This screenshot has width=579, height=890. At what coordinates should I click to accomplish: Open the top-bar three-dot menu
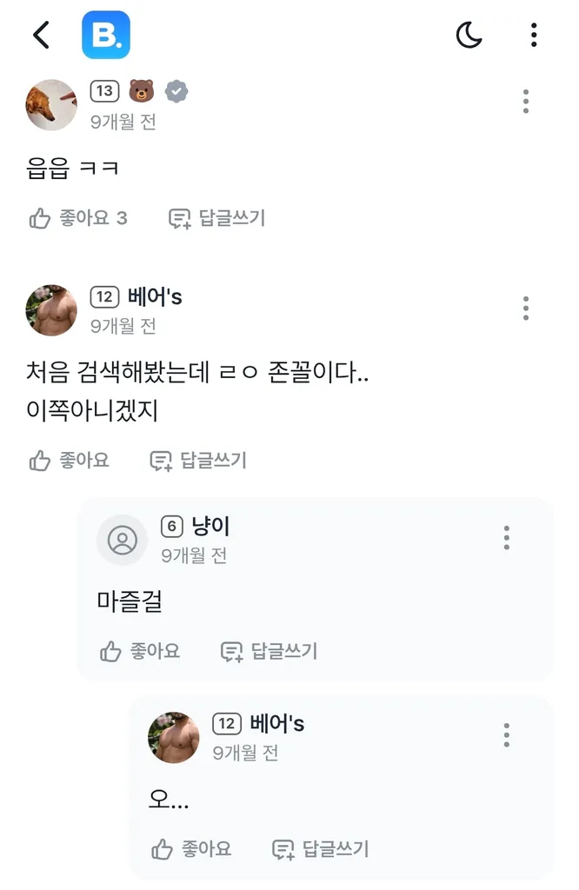pos(534,35)
